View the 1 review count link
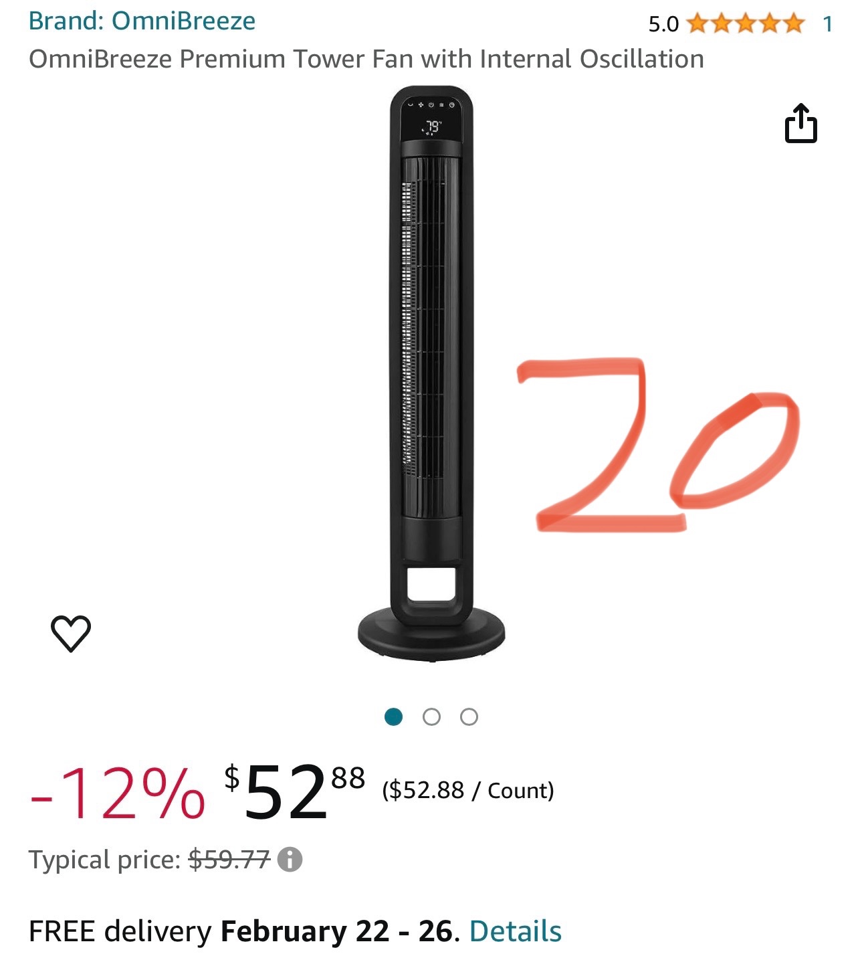The height and width of the screenshot is (962, 862). pos(827,24)
